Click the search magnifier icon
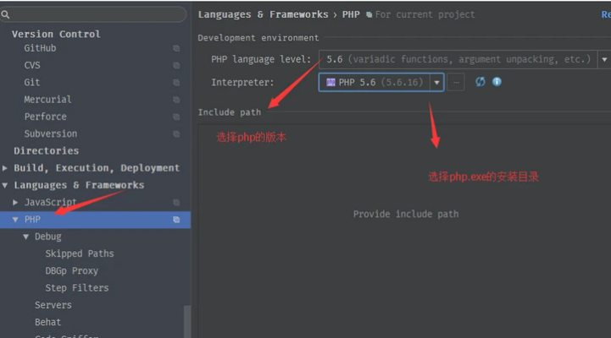Screen dimensions: 611x338 pos(7,15)
